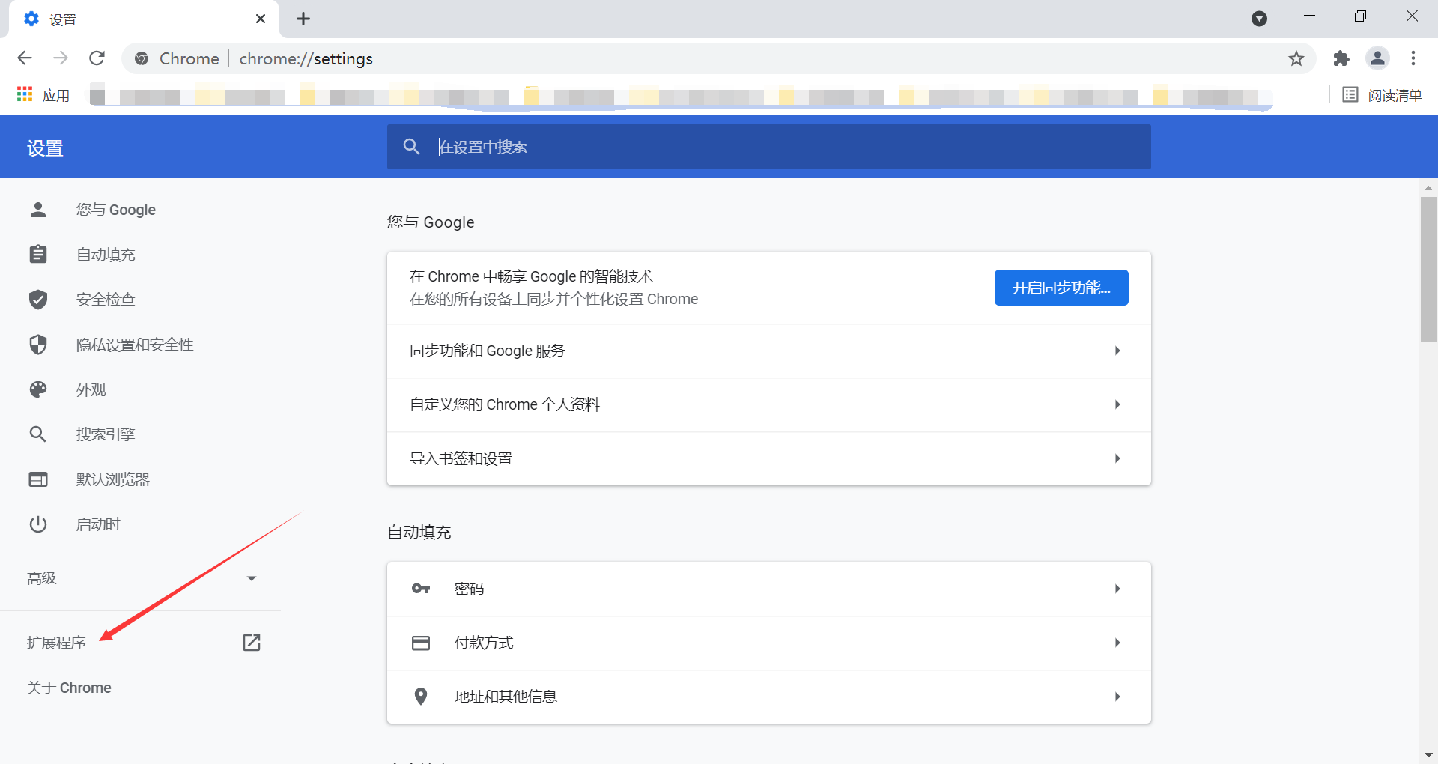Open the extensions puzzle icon
Screen dimensions: 1438x764
(1341, 58)
